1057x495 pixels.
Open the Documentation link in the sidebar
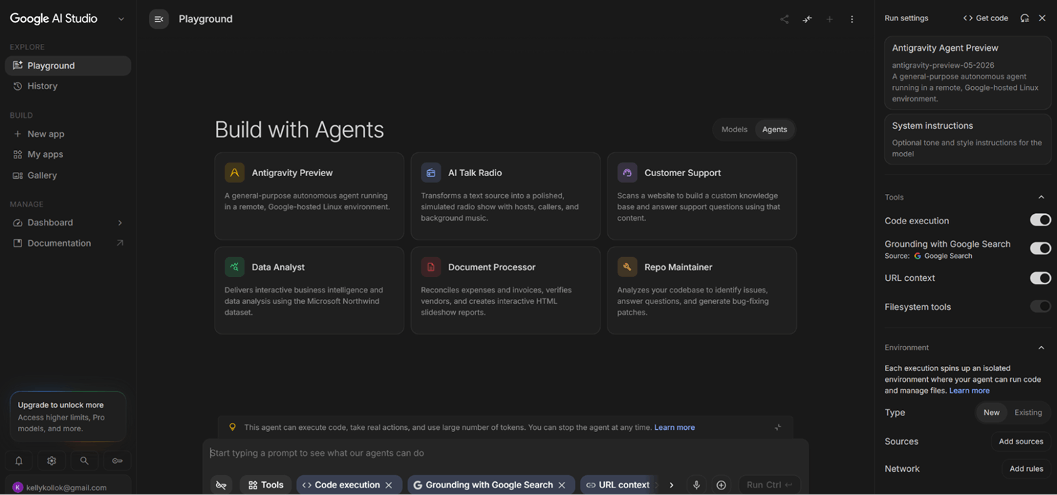tap(68, 243)
